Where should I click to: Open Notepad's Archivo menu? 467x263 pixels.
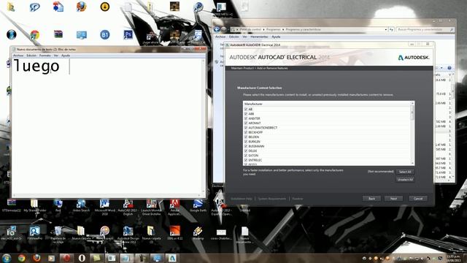point(18,56)
